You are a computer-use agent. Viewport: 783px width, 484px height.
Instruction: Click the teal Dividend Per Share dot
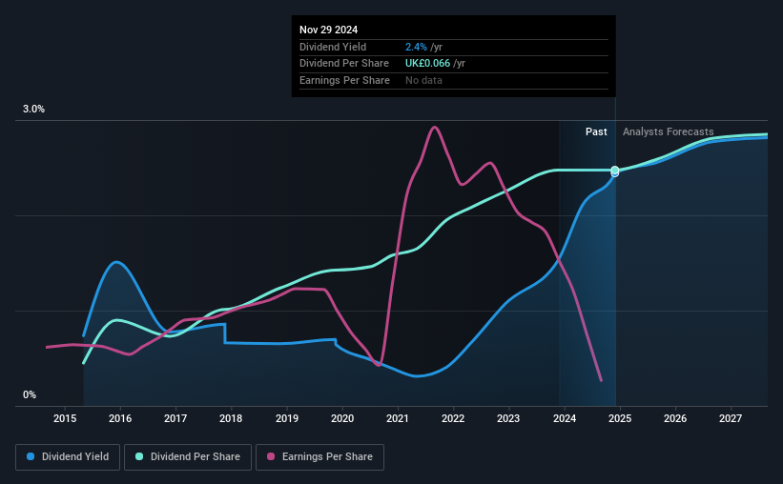[x=139, y=456]
